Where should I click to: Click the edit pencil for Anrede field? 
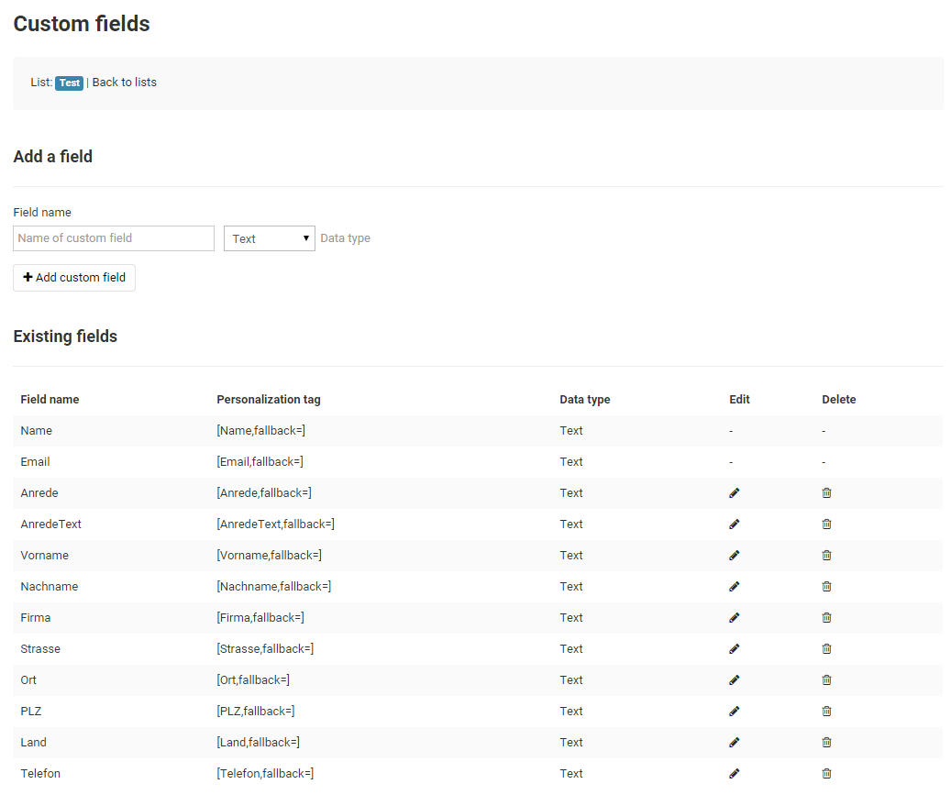tap(734, 493)
